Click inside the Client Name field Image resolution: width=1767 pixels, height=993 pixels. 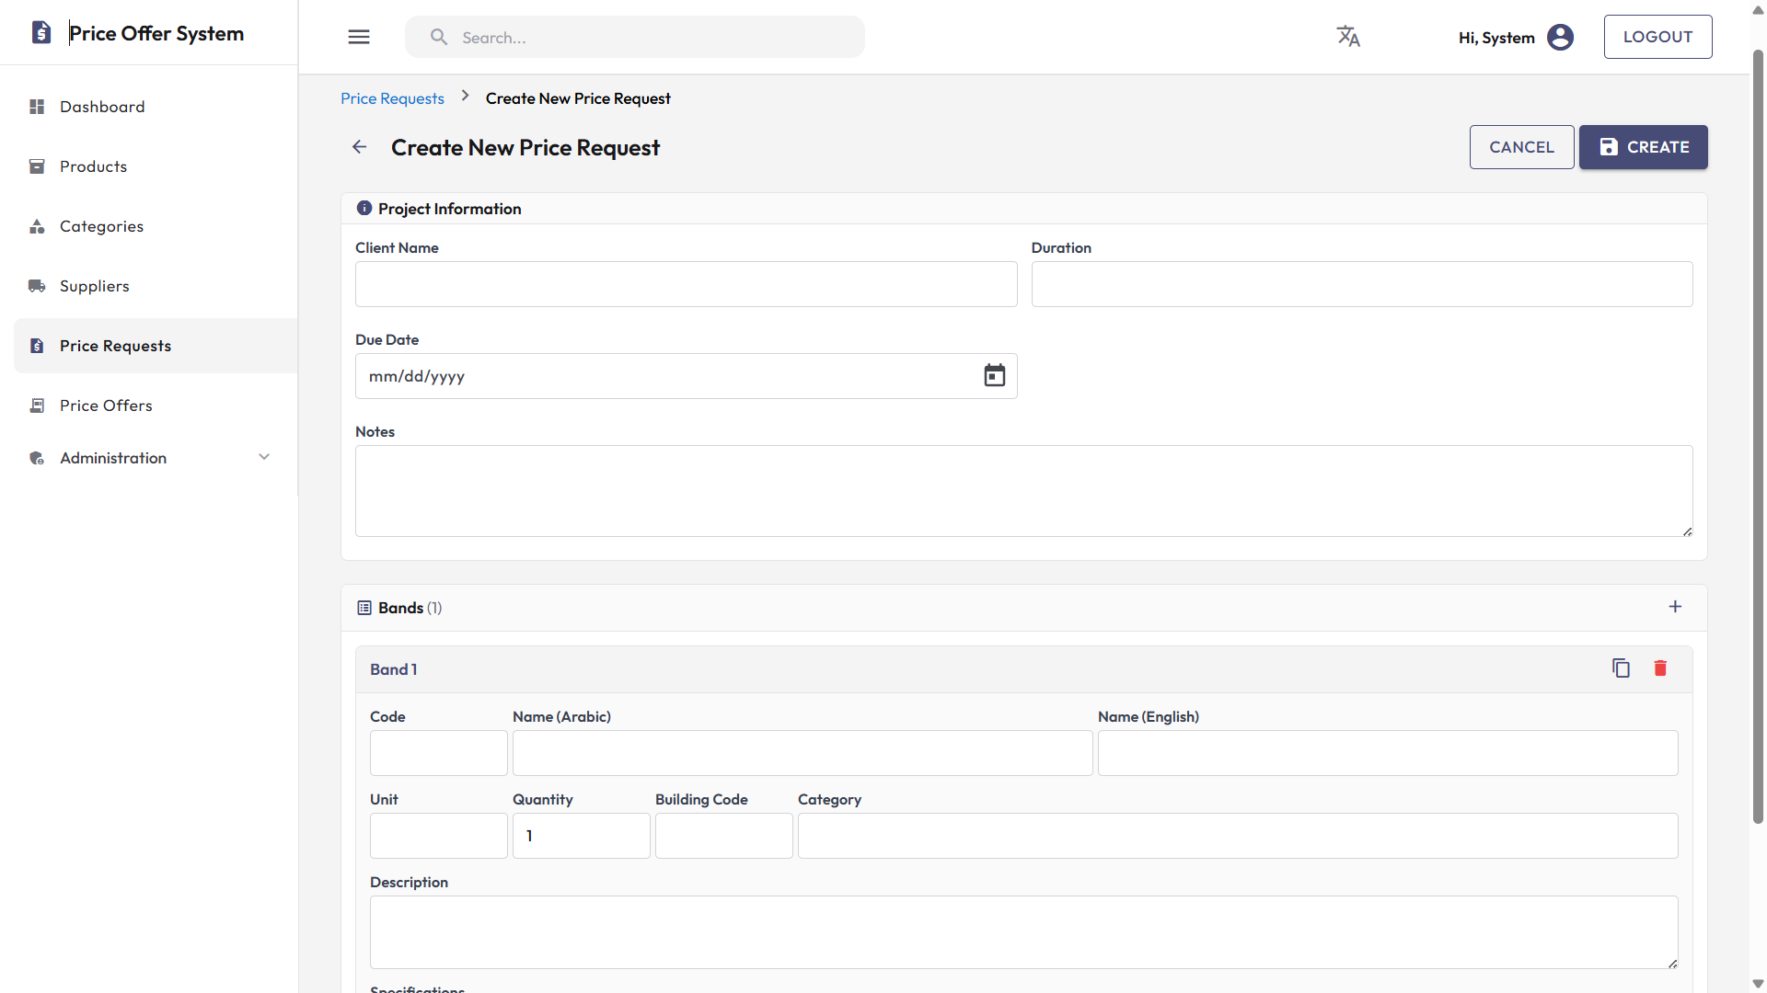click(x=686, y=284)
